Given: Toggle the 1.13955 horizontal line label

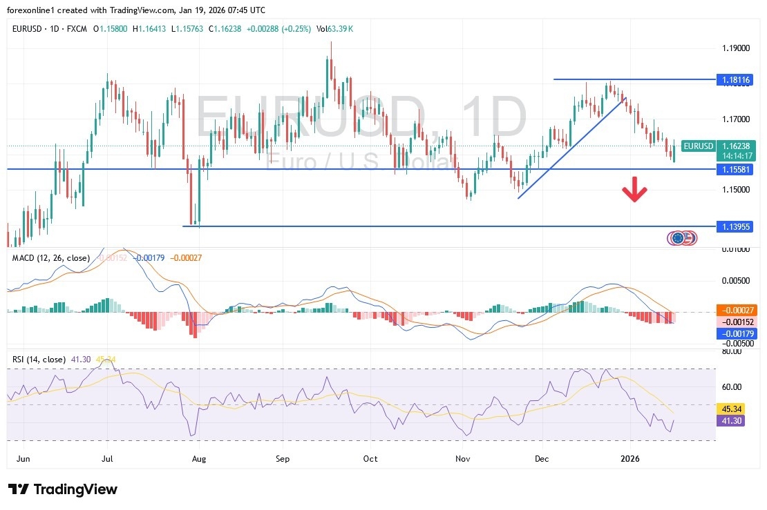Looking at the screenshot, I should tap(735, 227).
